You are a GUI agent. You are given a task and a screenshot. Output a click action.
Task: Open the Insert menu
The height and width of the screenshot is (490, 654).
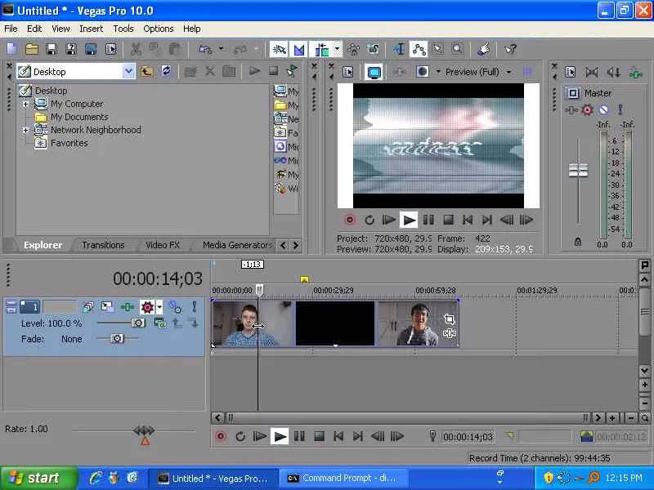coord(91,29)
